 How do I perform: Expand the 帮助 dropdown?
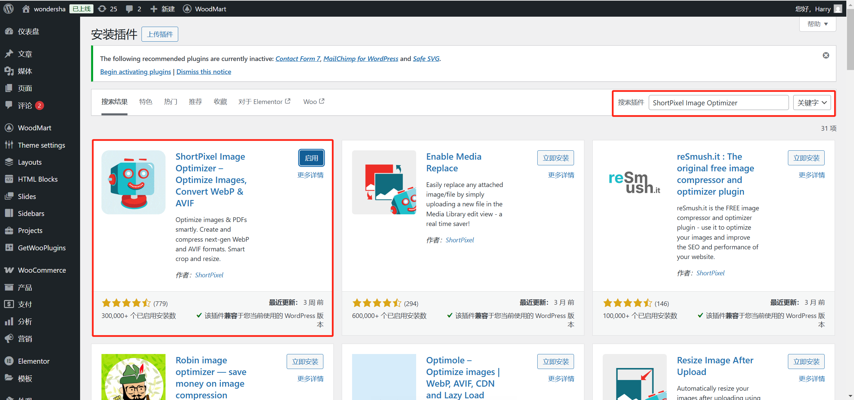(817, 24)
